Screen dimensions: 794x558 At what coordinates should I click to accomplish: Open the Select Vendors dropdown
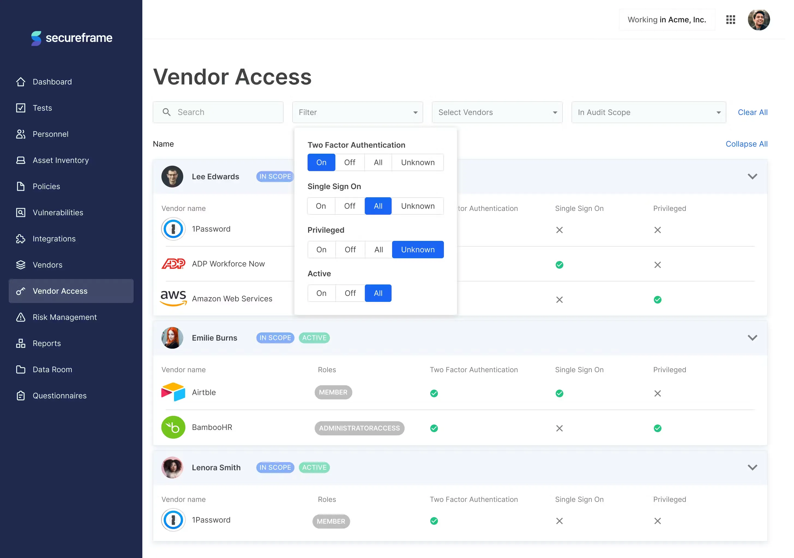point(497,112)
